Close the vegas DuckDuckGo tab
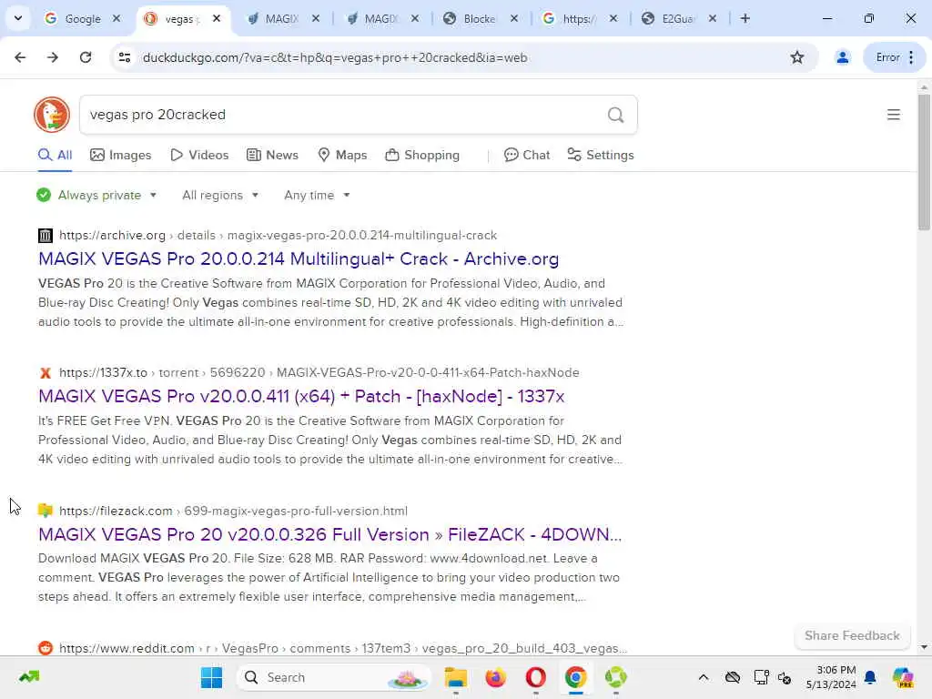This screenshot has height=699, width=932. tap(217, 18)
